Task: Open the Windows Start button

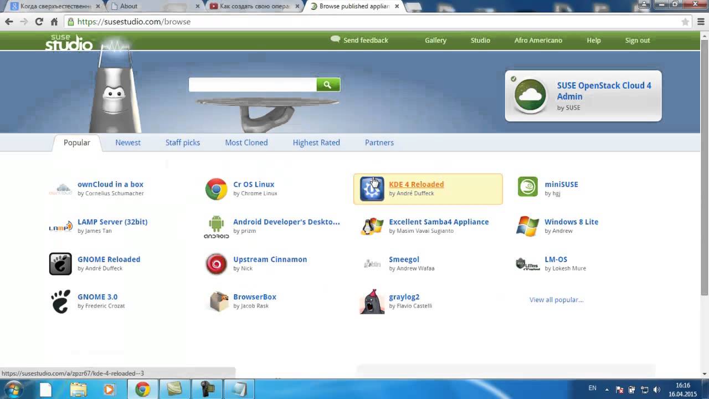Action: (13, 389)
